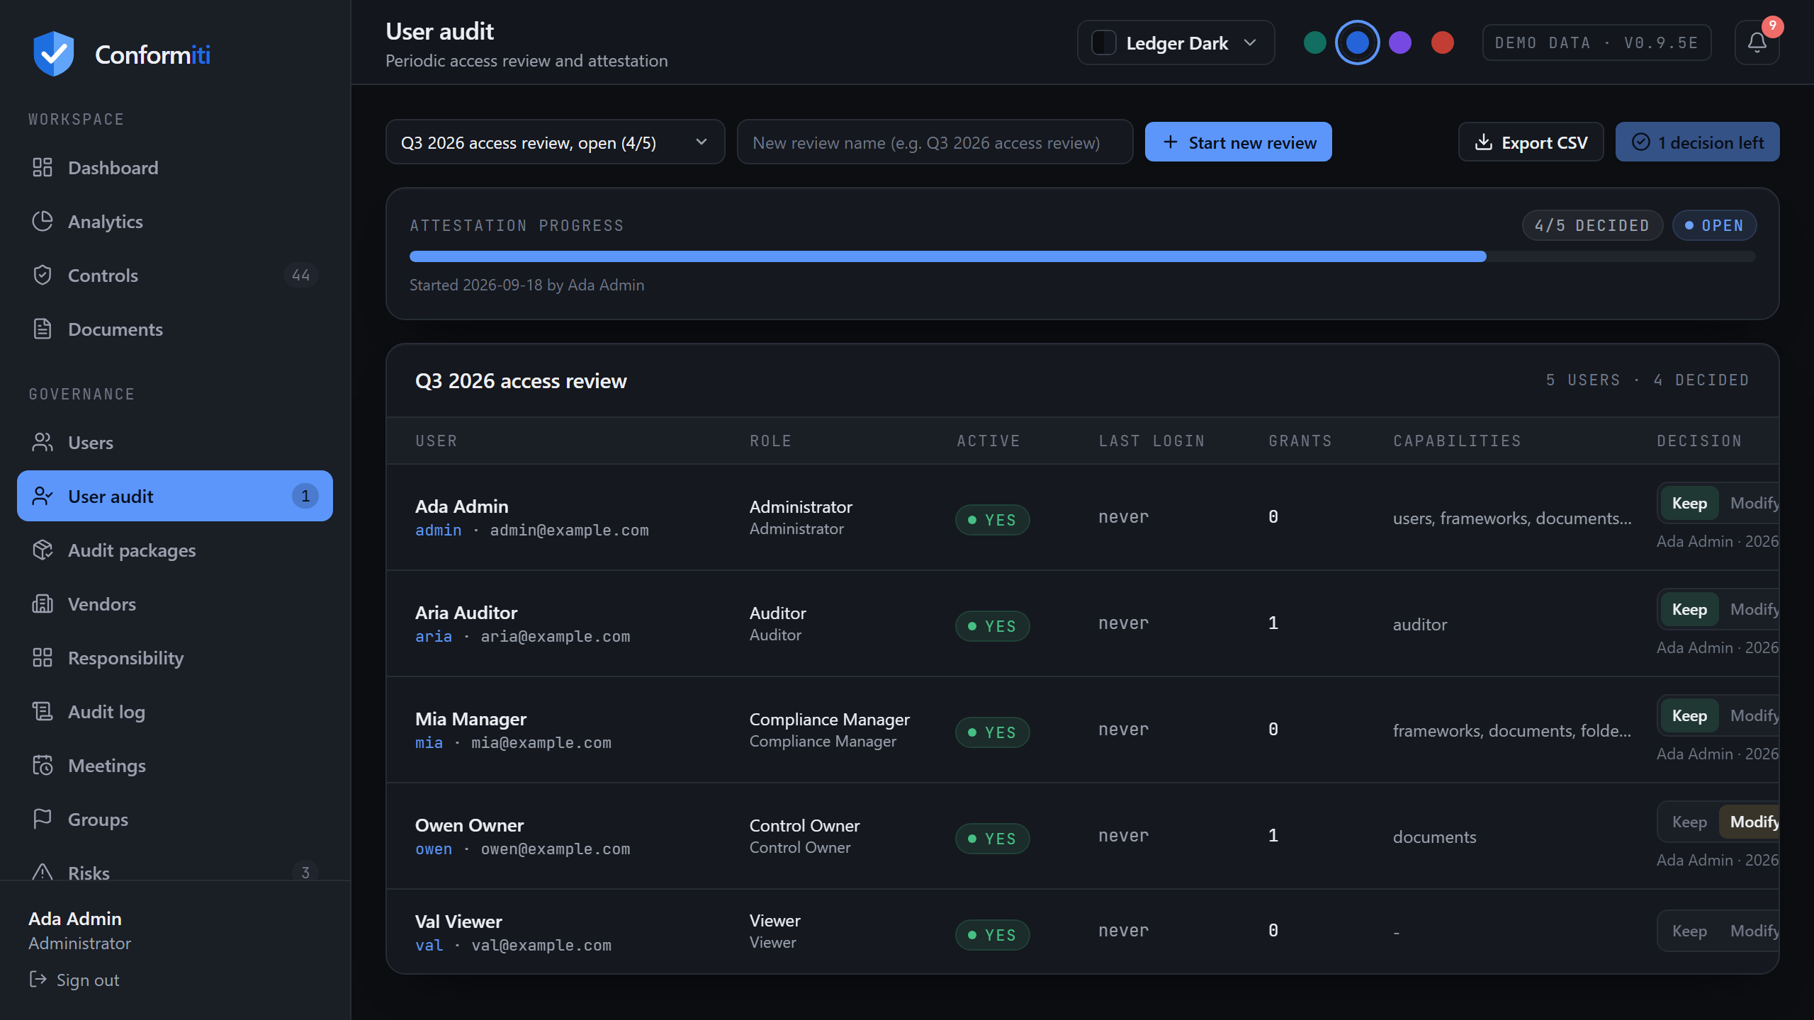This screenshot has height=1020, width=1814.
Task: Click the Documents file icon
Action: 43,329
